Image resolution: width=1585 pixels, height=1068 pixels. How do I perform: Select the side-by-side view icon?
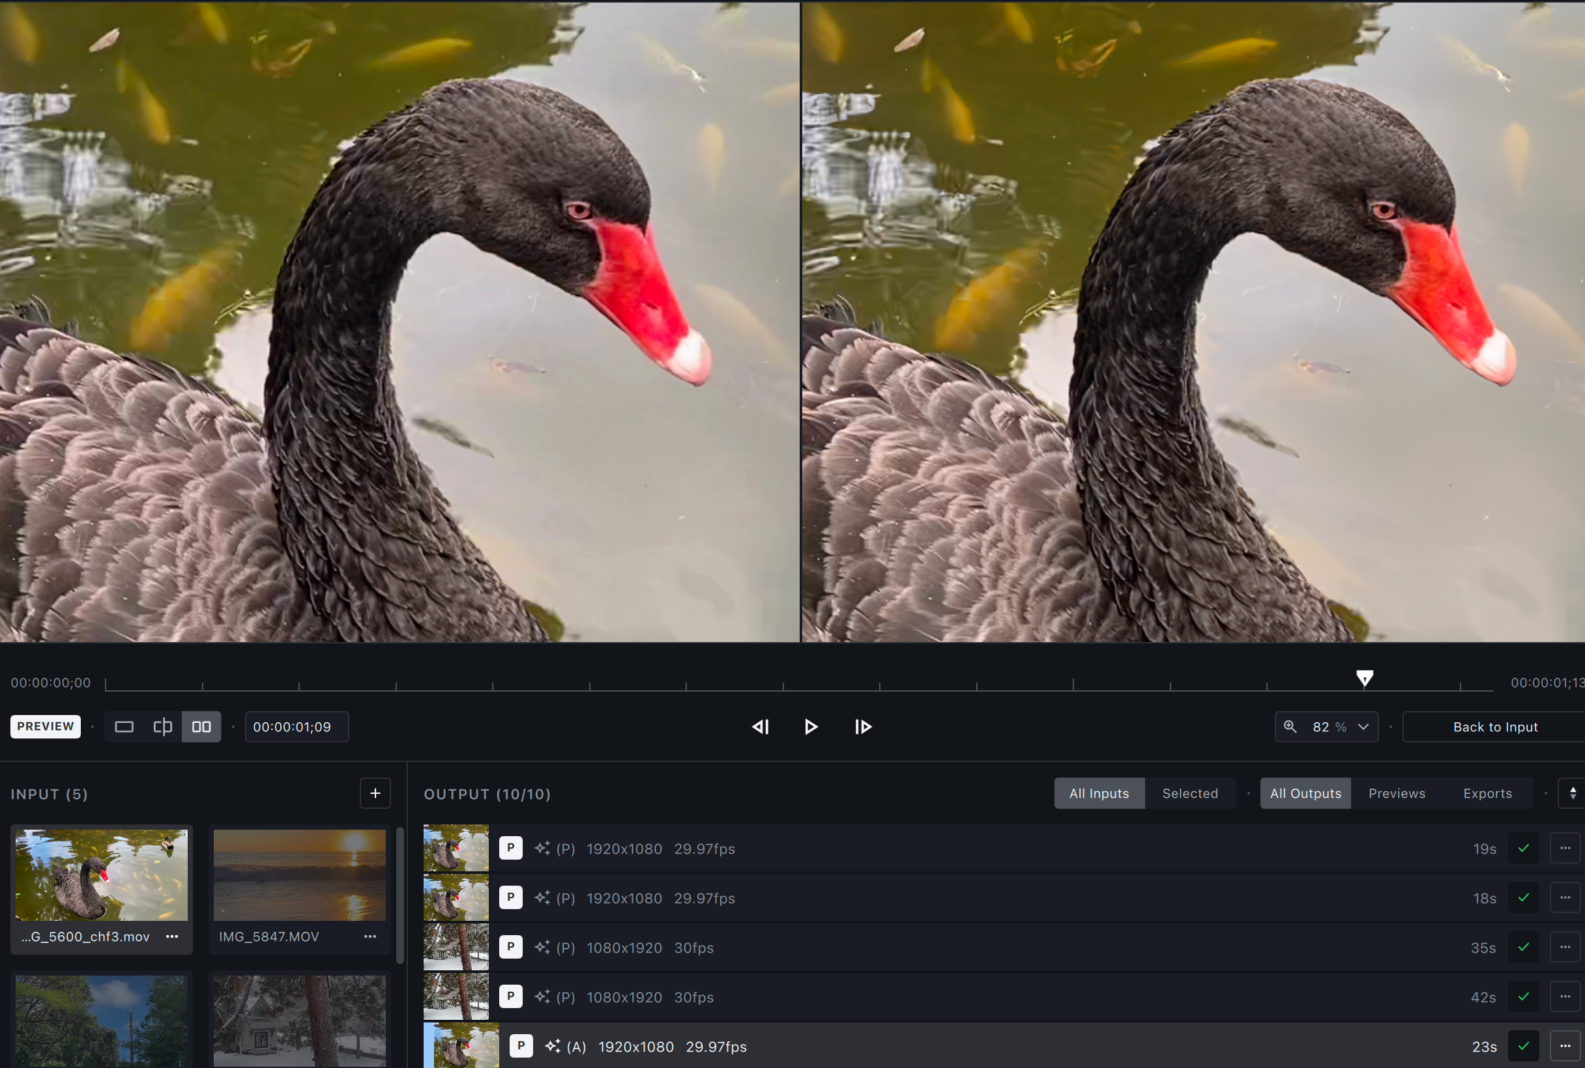click(x=201, y=727)
